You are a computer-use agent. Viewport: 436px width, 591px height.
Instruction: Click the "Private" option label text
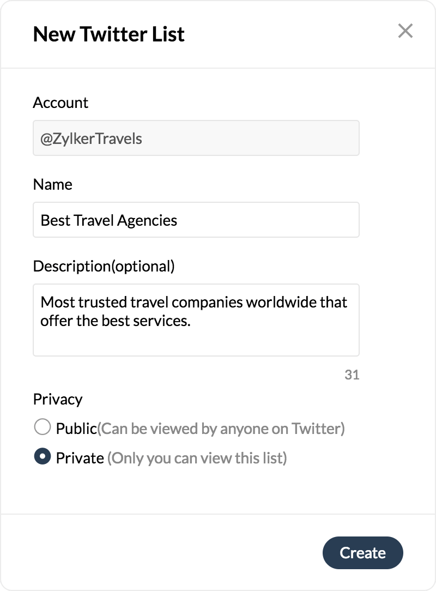(80, 458)
